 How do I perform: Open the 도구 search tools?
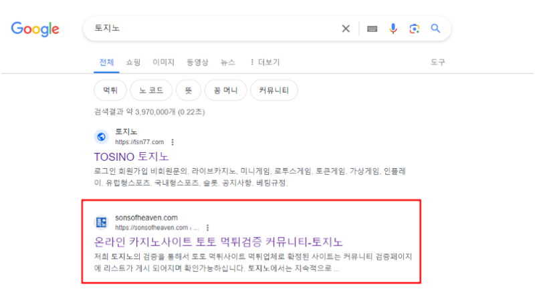click(x=437, y=62)
